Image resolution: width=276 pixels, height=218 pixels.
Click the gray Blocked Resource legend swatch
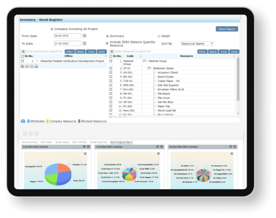79,121
